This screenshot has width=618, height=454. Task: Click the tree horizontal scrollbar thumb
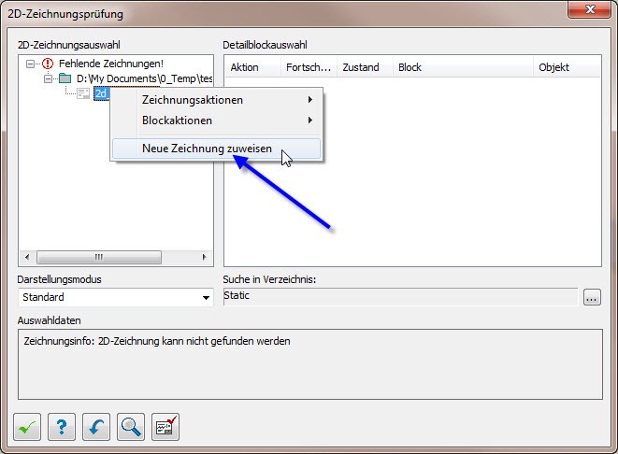click(x=99, y=257)
